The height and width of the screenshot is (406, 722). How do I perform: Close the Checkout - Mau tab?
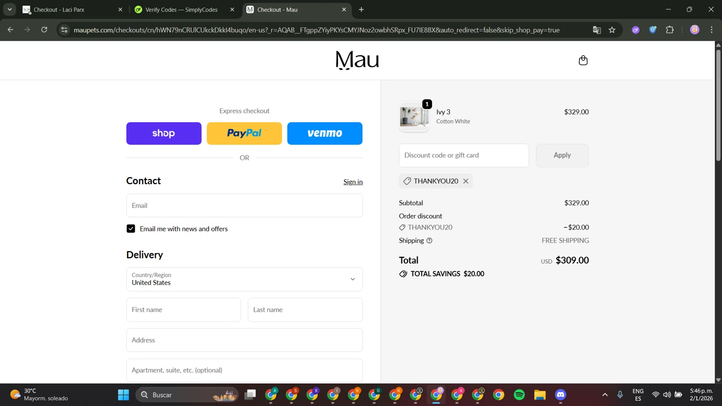pyautogui.click(x=344, y=10)
